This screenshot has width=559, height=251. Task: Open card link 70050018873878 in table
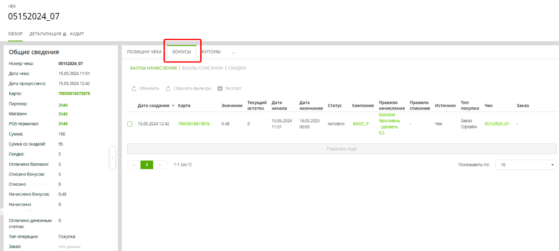[193, 124]
